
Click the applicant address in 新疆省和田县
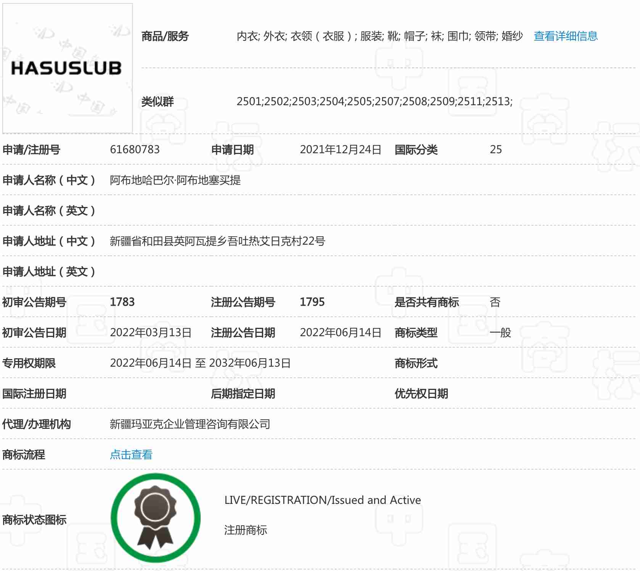[217, 241]
